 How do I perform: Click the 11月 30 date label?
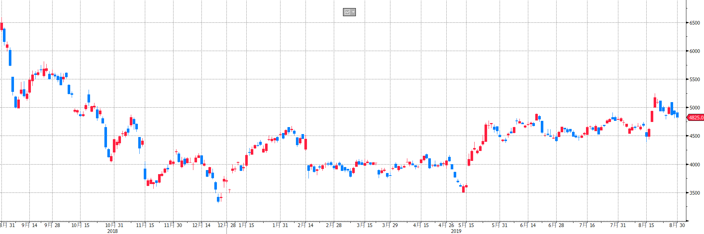[x=173, y=225]
